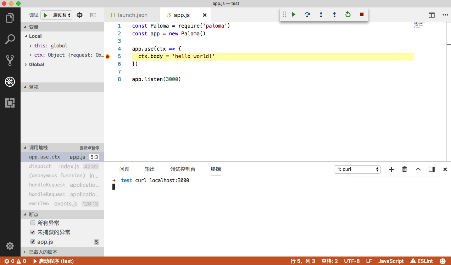Disable the app.js breakpoint checkbox

[x=33, y=242]
